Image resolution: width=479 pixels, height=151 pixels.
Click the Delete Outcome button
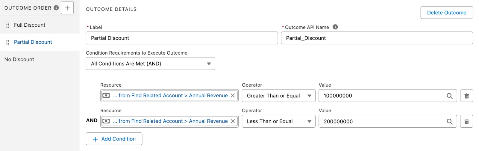point(446,13)
